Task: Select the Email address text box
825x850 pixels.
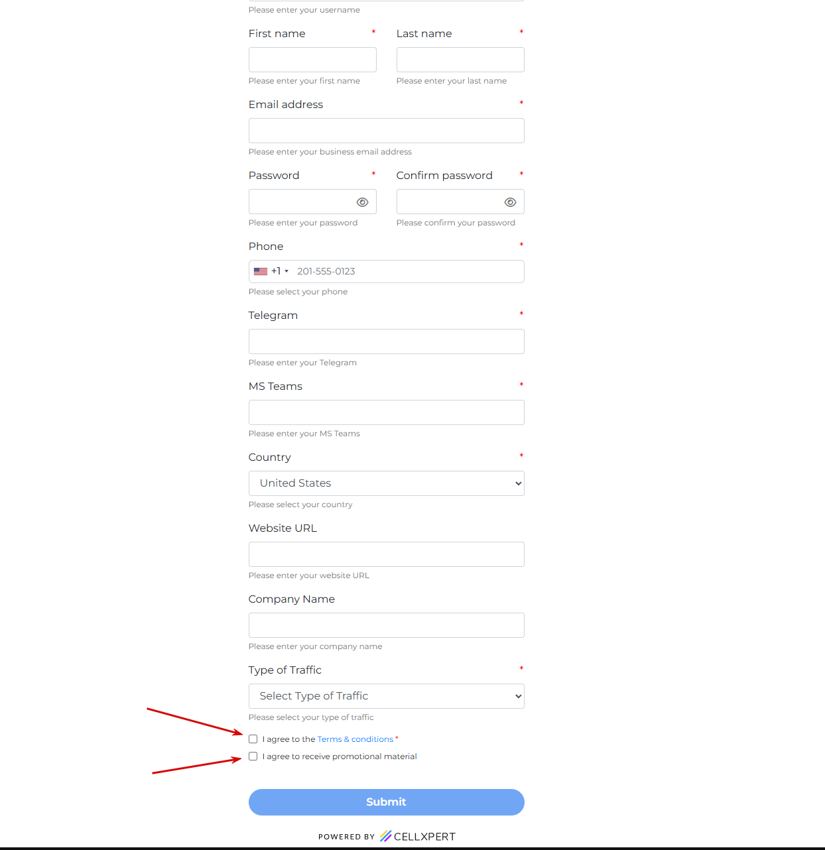Action: pos(386,131)
